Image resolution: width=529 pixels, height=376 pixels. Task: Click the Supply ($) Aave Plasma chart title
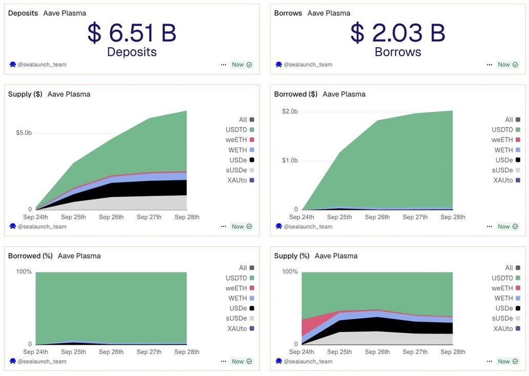pos(49,94)
